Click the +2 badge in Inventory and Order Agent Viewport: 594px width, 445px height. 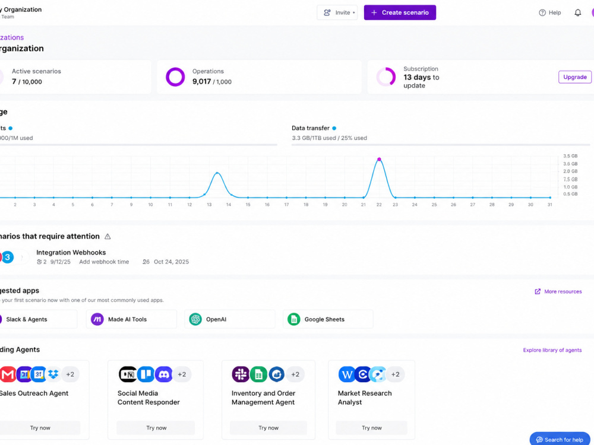pyautogui.click(x=295, y=374)
